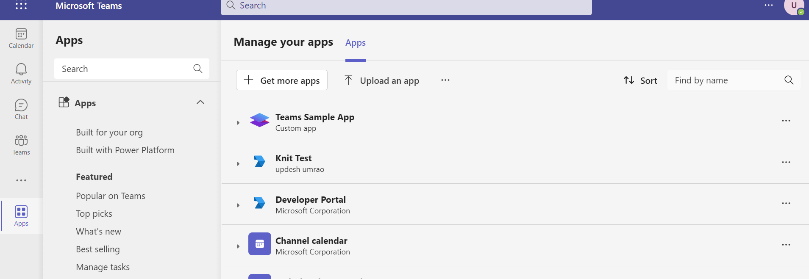Open more options for Developer Portal
The image size is (809, 279).
point(786,203)
